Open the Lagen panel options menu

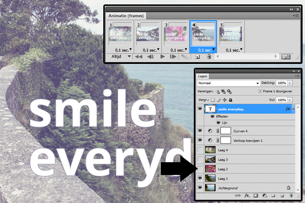tap(297, 76)
